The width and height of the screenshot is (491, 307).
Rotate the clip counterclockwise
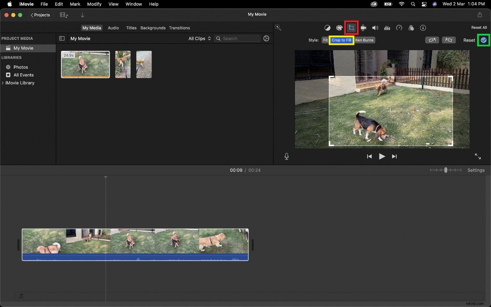[x=432, y=40]
